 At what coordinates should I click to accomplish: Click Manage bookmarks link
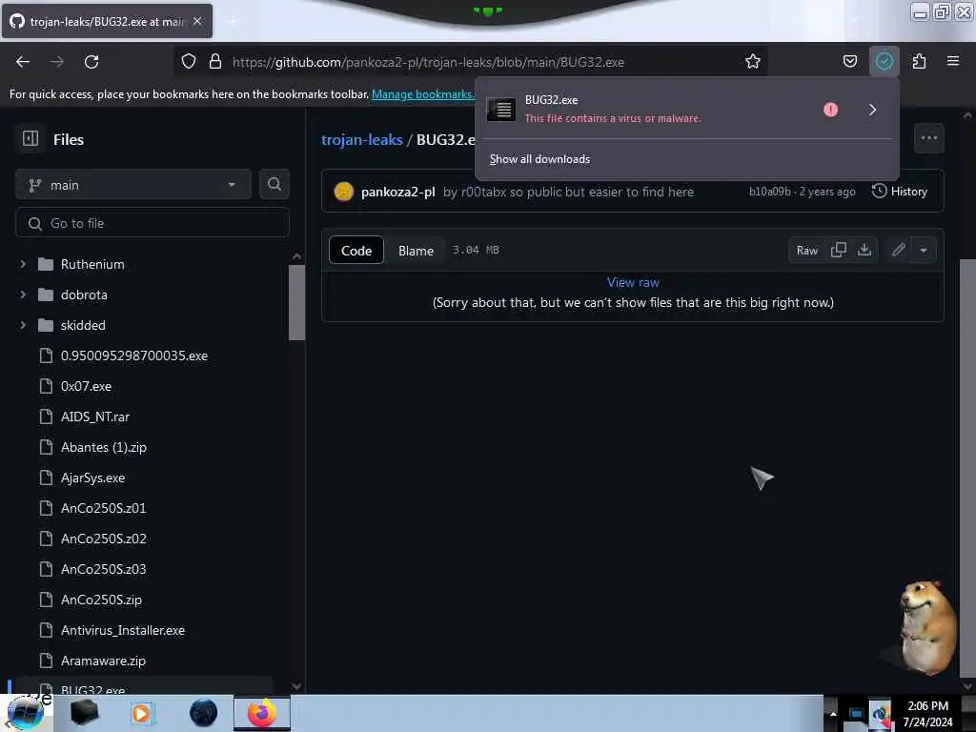coord(422,94)
